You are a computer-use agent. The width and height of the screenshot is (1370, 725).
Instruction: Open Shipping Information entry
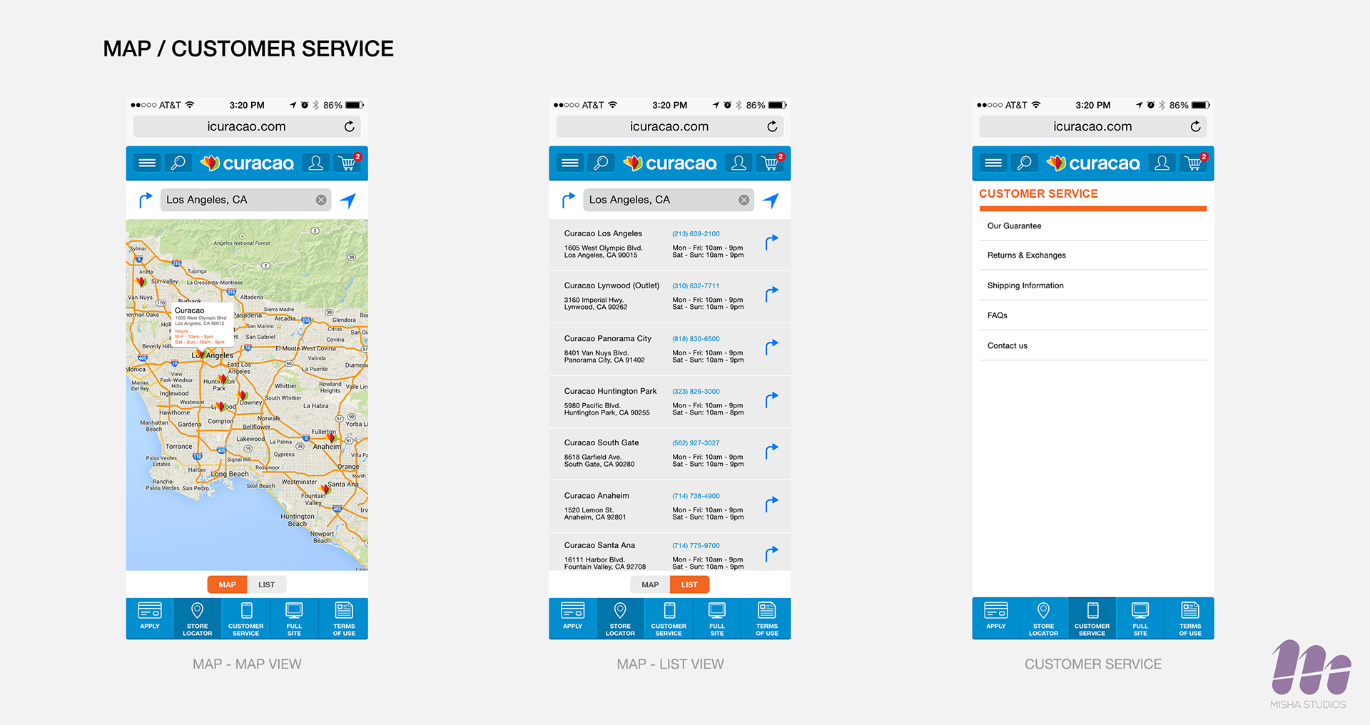pyautogui.click(x=1093, y=285)
